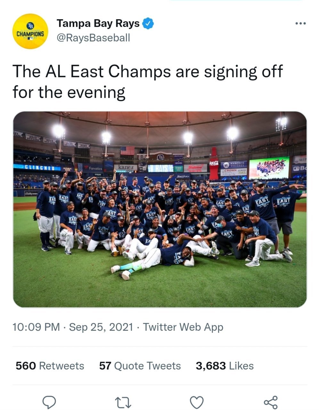View the 57 Quote Tweets list
319x410 pixels.
click(140, 366)
